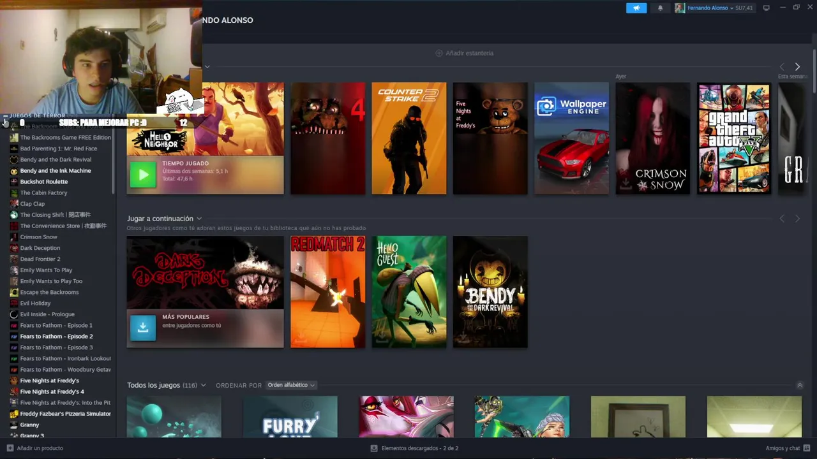Collapse the JUEGOS DE TERROR category
This screenshot has width=817, height=459.
point(5,116)
